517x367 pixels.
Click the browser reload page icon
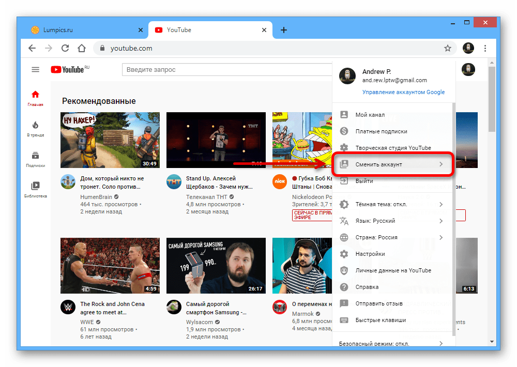pyautogui.click(x=65, y=48)
